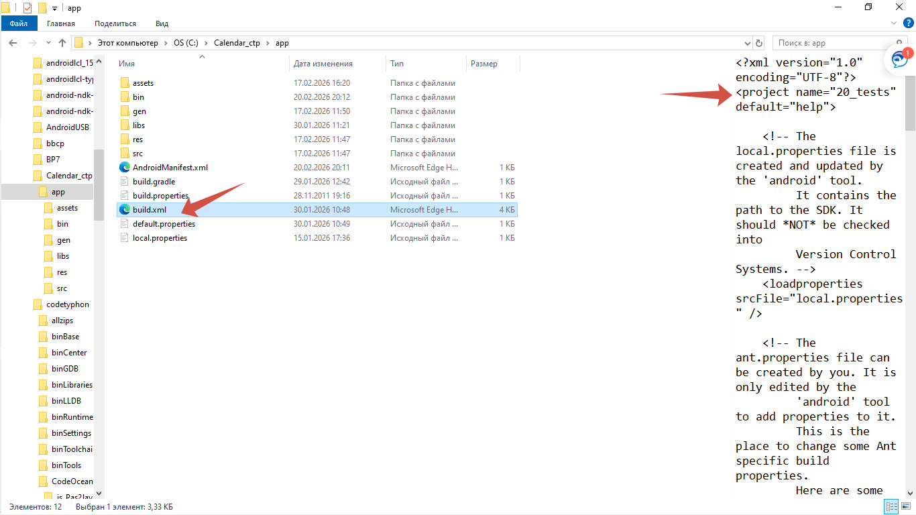
Task: Open the Customize Quick Access Toolbar dropdown
Action: (x=55, y=8)
